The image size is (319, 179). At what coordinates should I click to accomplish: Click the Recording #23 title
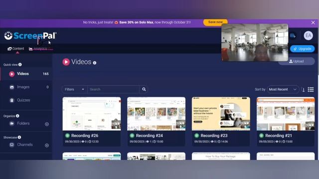click(x=214, y=136)
